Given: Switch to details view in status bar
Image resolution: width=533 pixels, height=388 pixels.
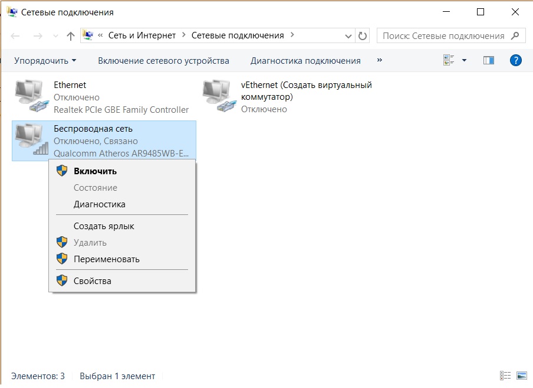Looking at the screenshot, I should pos(505,376).
